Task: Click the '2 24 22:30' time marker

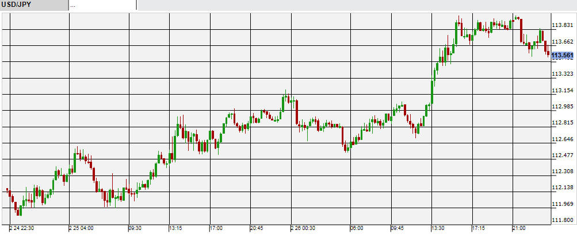Action: (23, 228)
